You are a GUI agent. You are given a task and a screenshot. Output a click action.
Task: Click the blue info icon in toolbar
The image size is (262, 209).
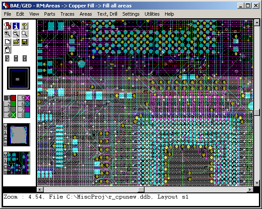click(x=16, y=26)
